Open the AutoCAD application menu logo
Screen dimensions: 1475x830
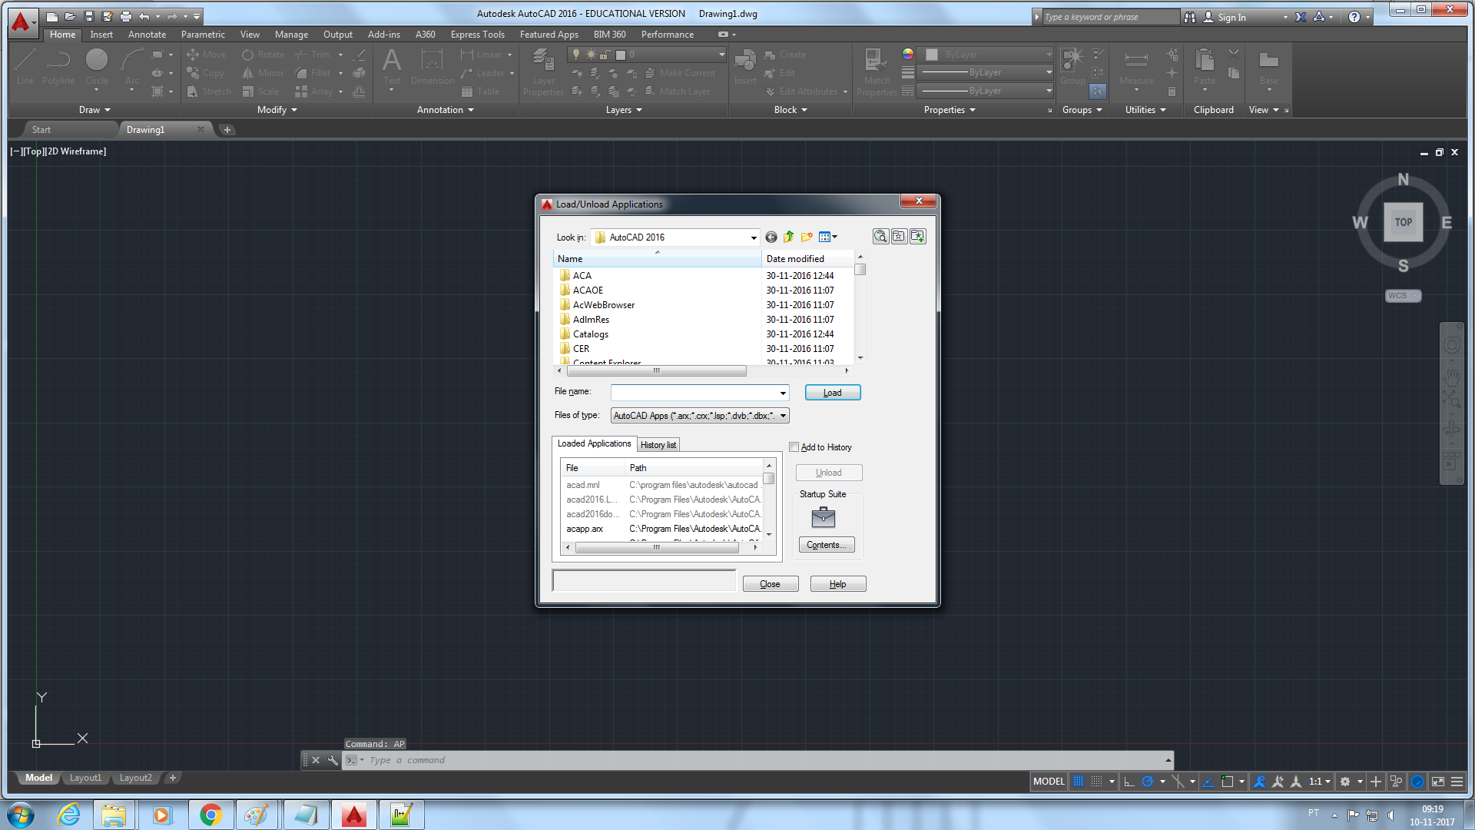(22, 22)
